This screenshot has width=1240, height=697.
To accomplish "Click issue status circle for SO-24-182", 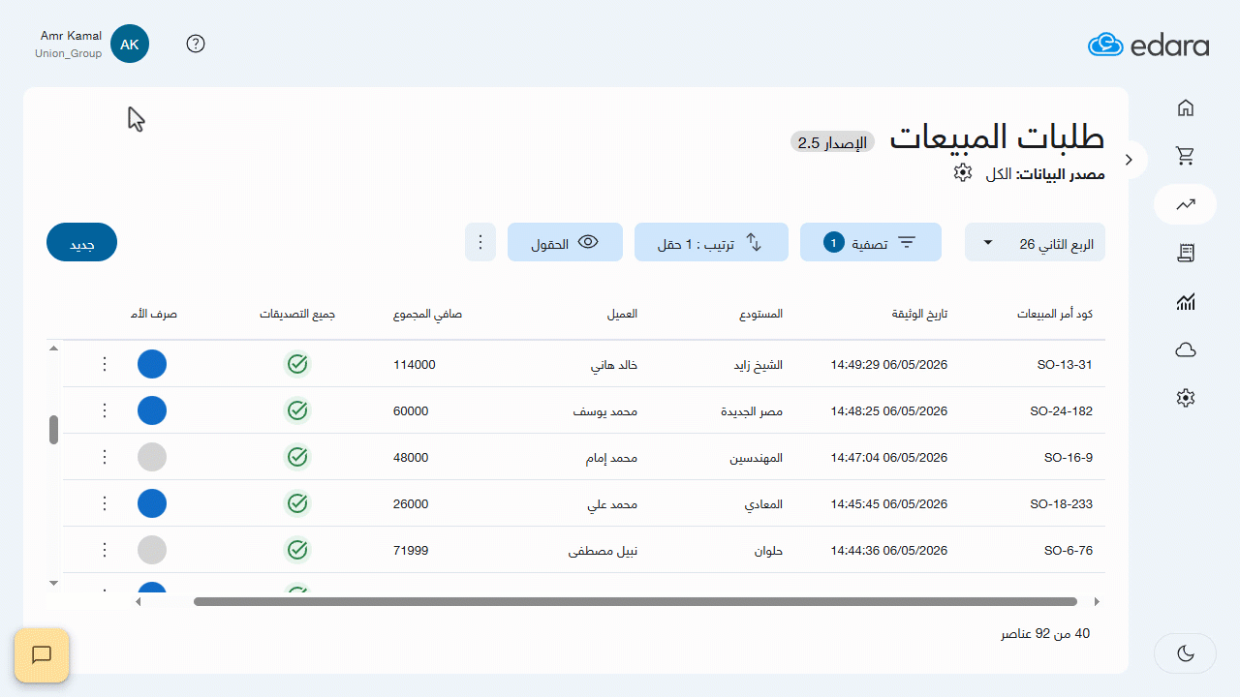I will click(152, 410).
